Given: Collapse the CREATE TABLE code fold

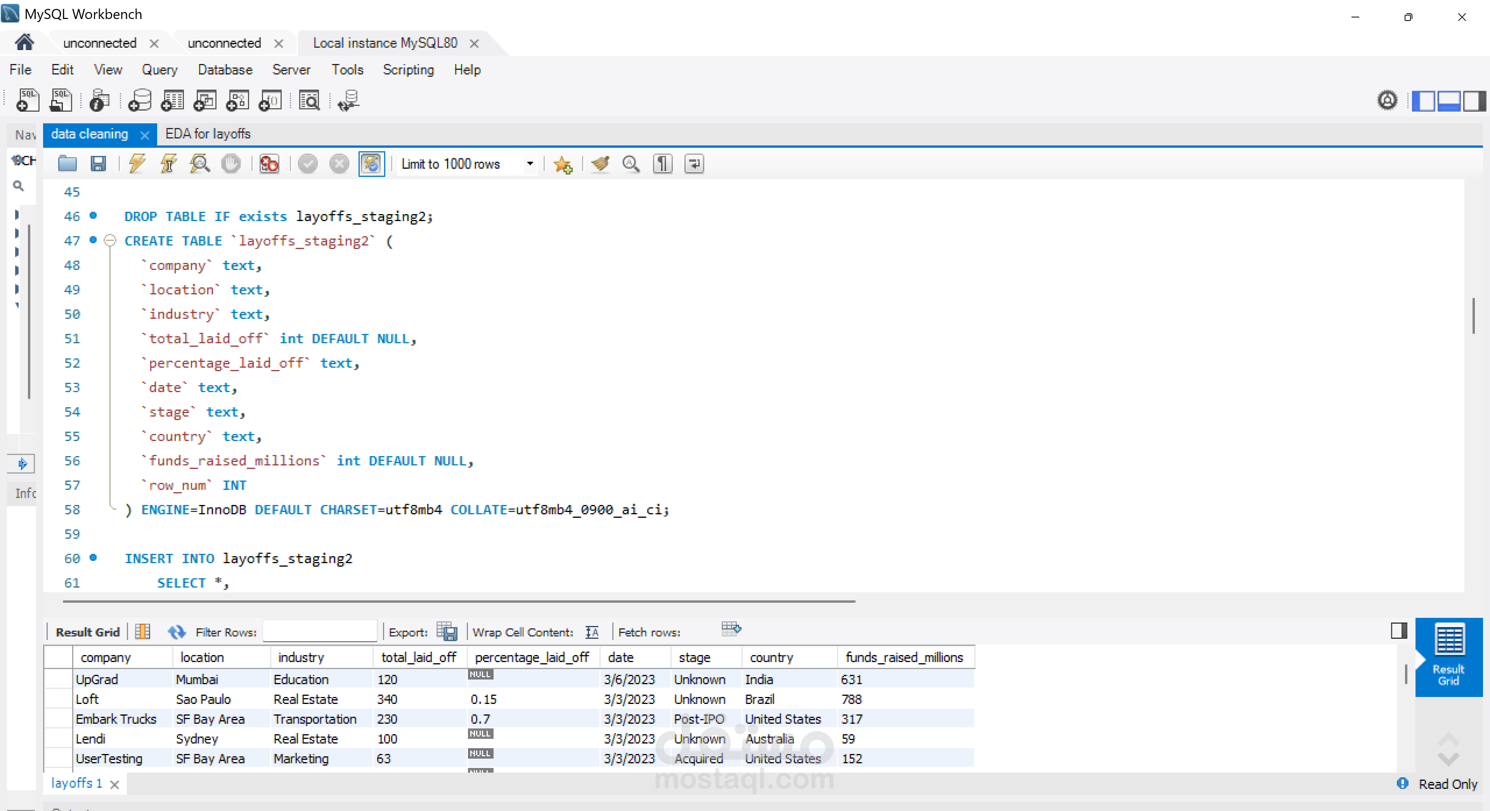Looking at the screenshot, I should [x=110, y=240].
